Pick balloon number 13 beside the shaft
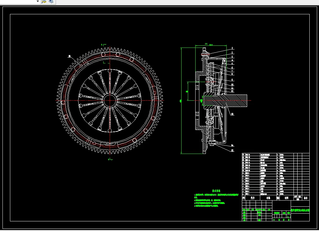Screen dimensions: 319x231 pos(232,114)
